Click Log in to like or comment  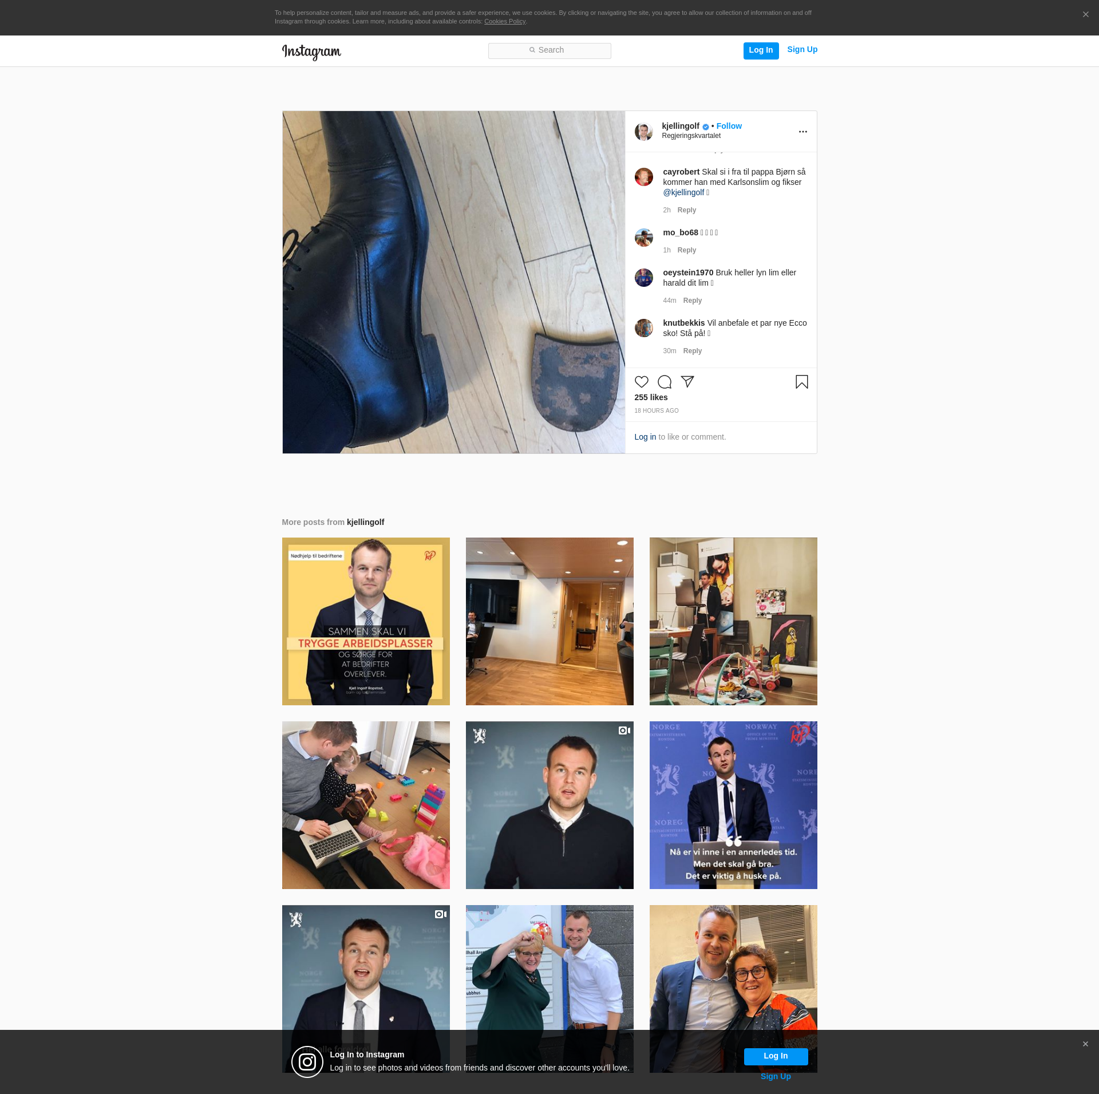(645, 437)
